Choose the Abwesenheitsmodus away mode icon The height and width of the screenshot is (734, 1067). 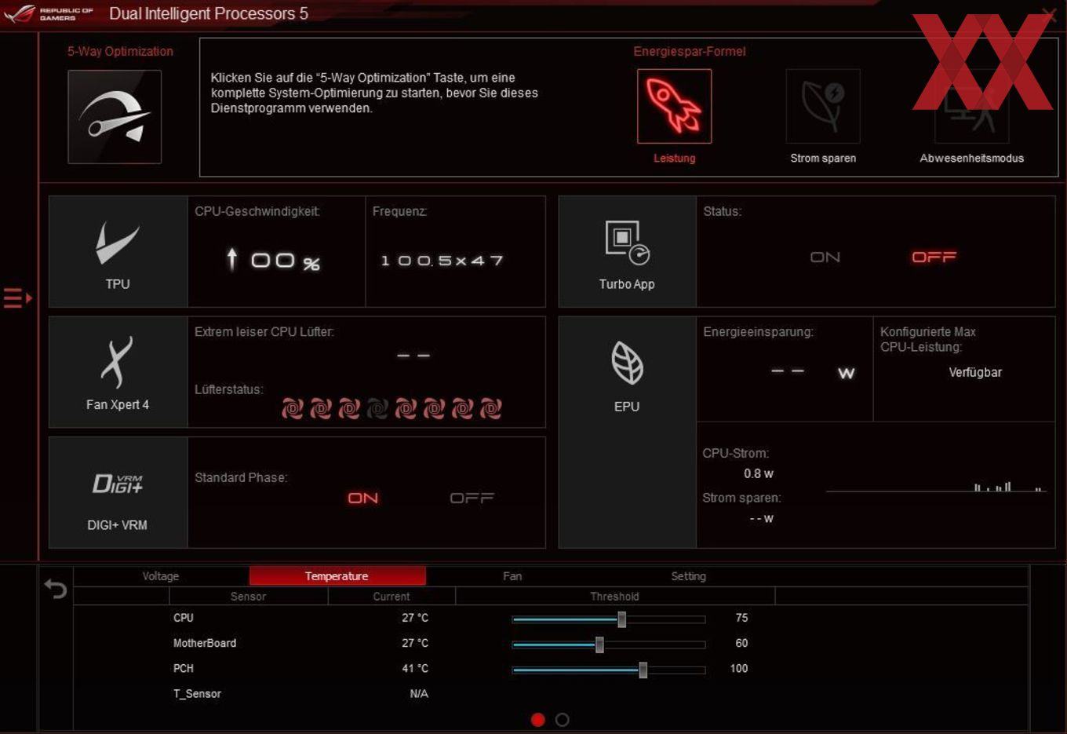coord(971,106)
